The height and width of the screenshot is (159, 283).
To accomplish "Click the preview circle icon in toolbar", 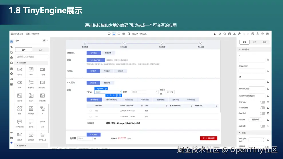I will pyautogui.click(x=239, y=34).
